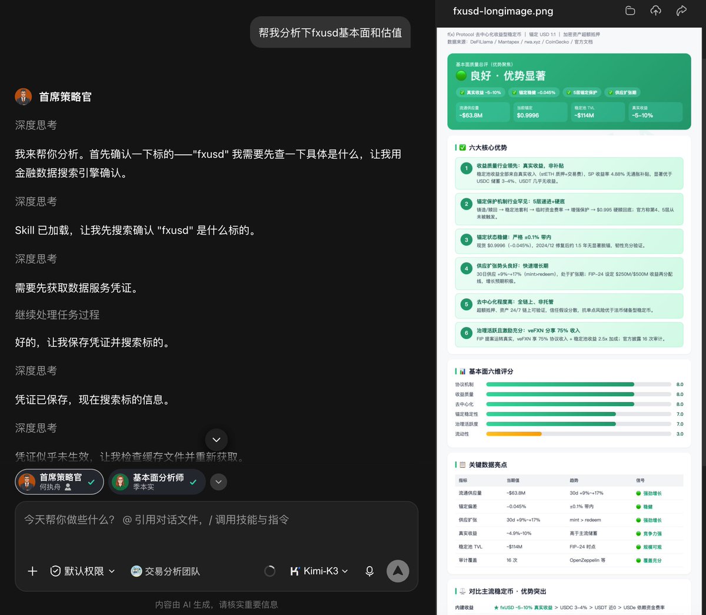This screenshot has height=615, width=706.
Task: Click 锚定偏差 row in data table
Action: [569, 507]
